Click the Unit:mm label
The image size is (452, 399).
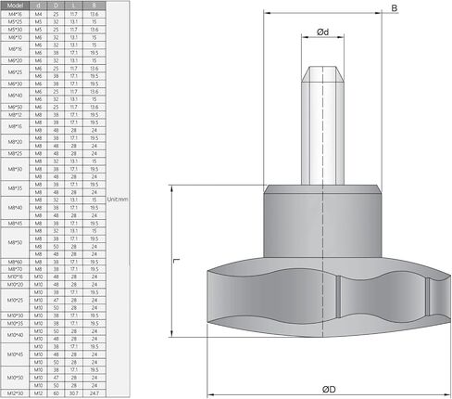pos(118,199)
